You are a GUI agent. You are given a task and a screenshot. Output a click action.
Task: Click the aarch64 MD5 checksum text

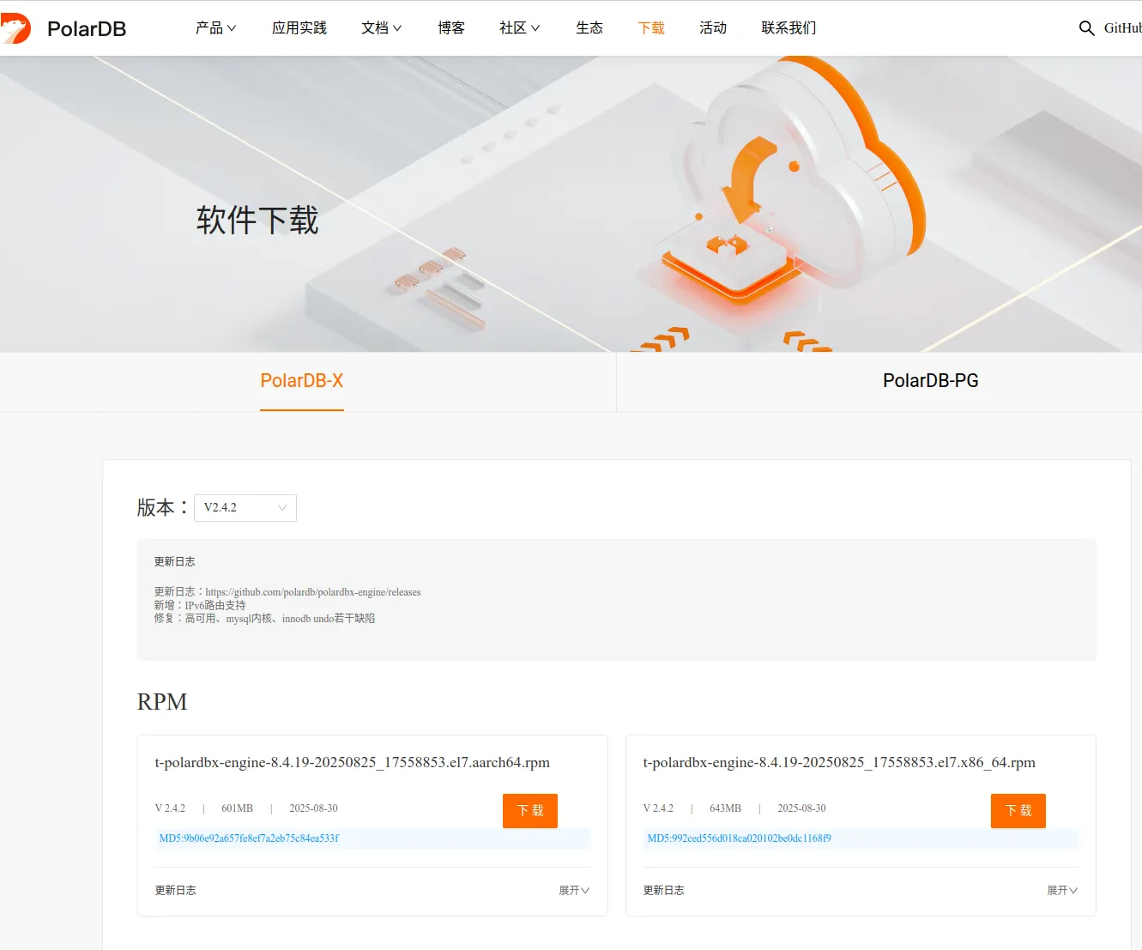[249, 838]
